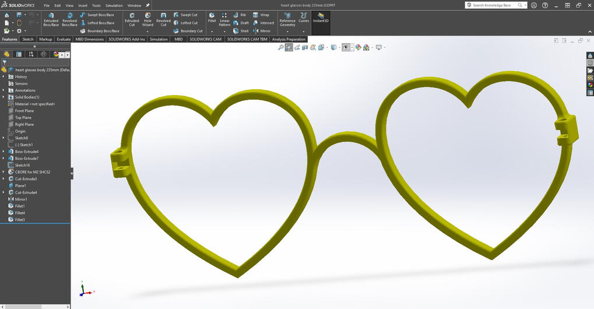
Task: Open the Design Library folder in the task pane
Action: 591,71
